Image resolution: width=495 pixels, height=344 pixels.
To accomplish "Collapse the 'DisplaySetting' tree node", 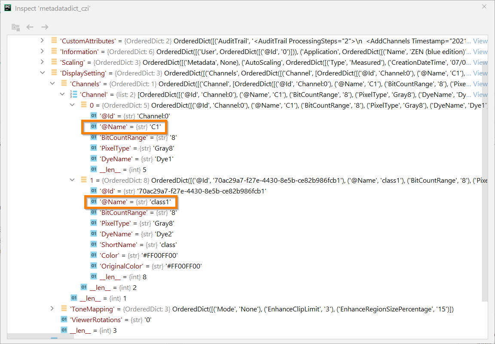I will (x=43, y=73).
